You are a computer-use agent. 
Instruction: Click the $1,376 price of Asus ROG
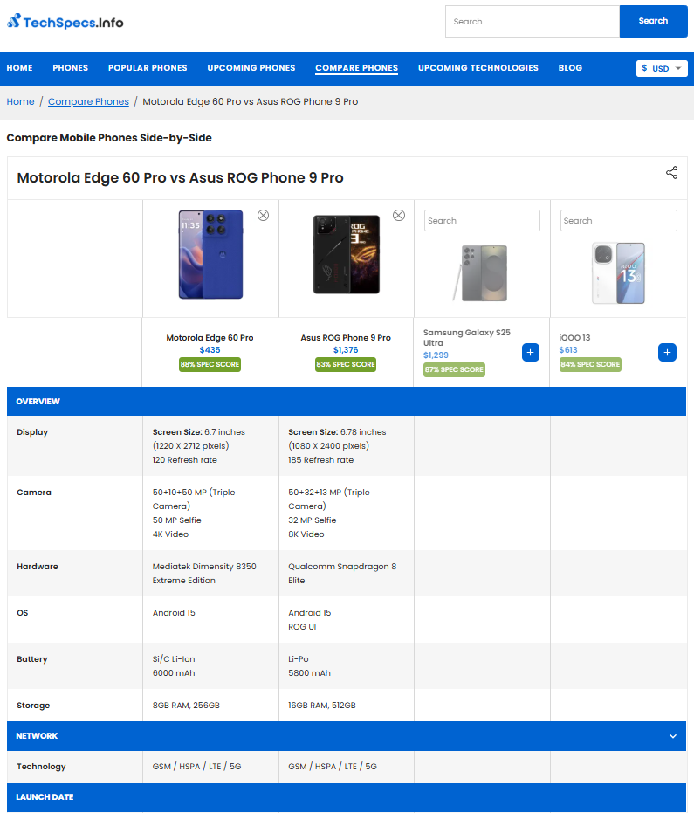pyautogui.click(x=346, y=350)
